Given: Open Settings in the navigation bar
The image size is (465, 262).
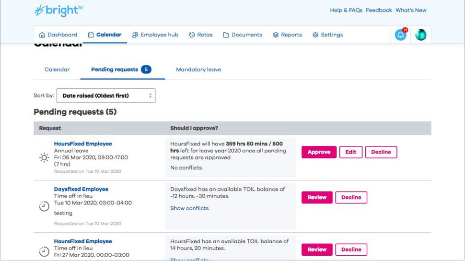Looking at the screenshot, I should 327,35.
